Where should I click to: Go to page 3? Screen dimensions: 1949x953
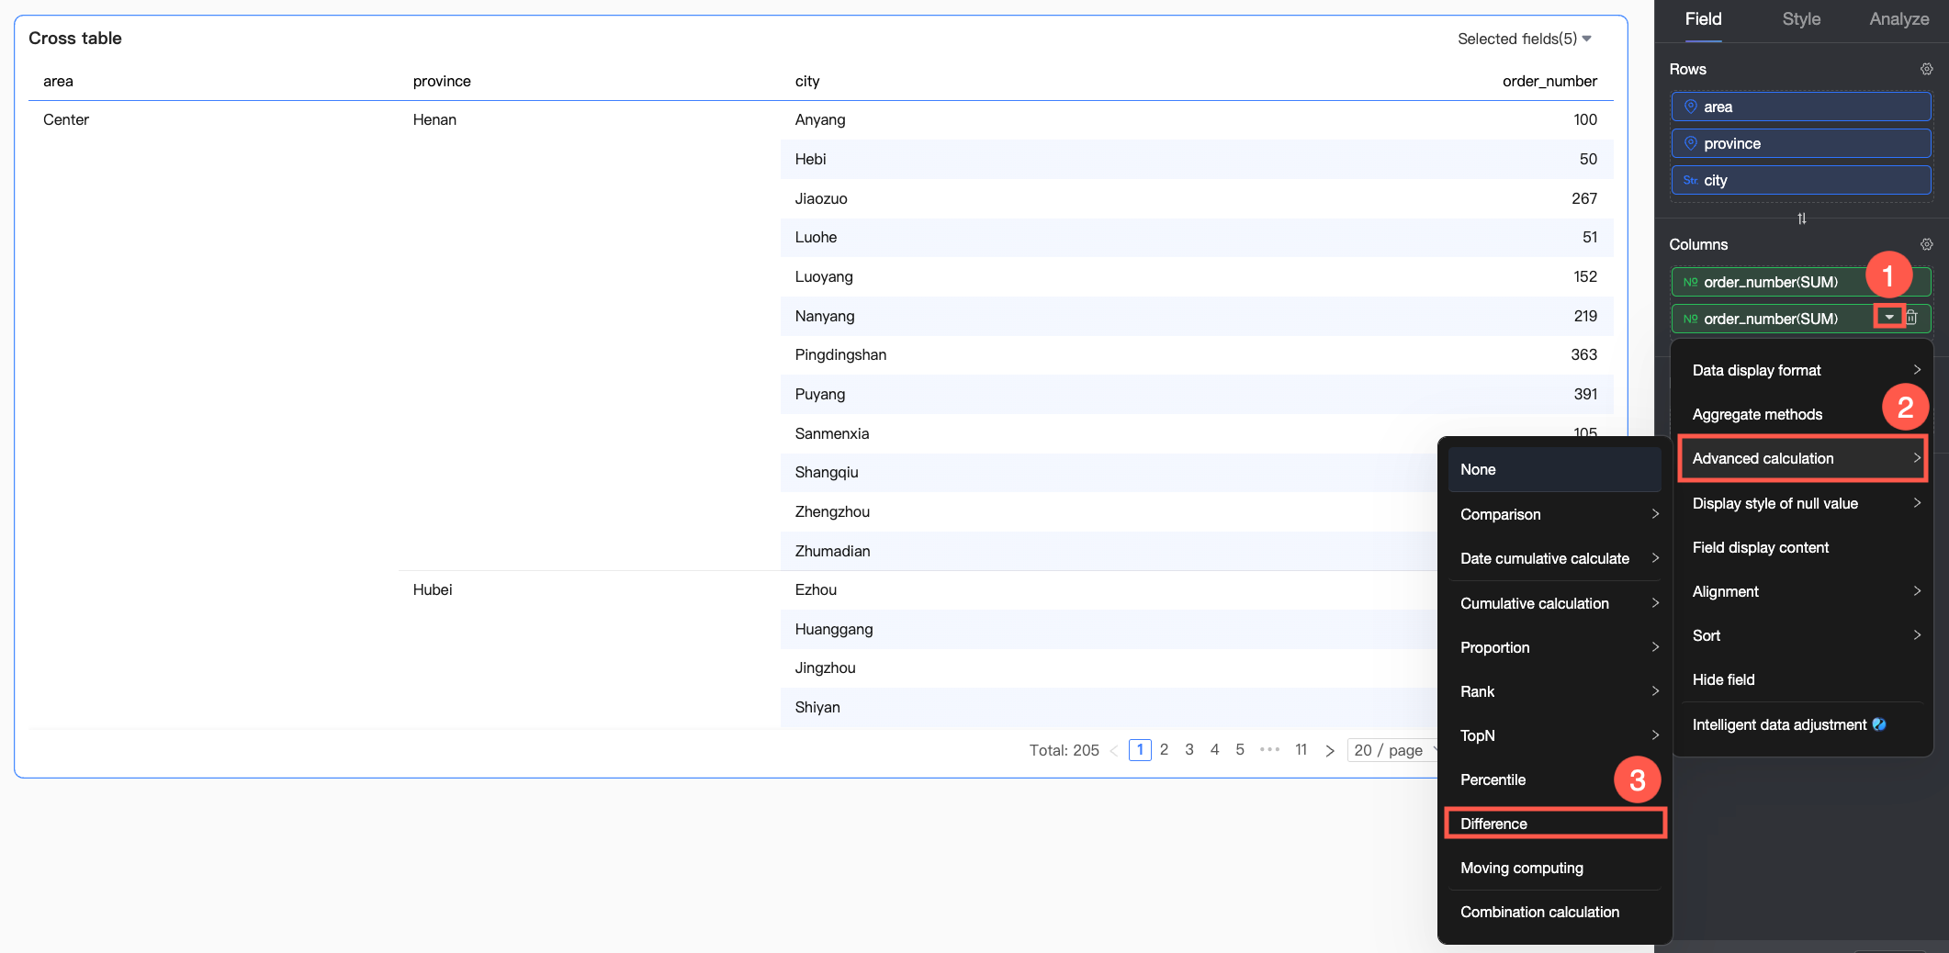pos(1189,750)
